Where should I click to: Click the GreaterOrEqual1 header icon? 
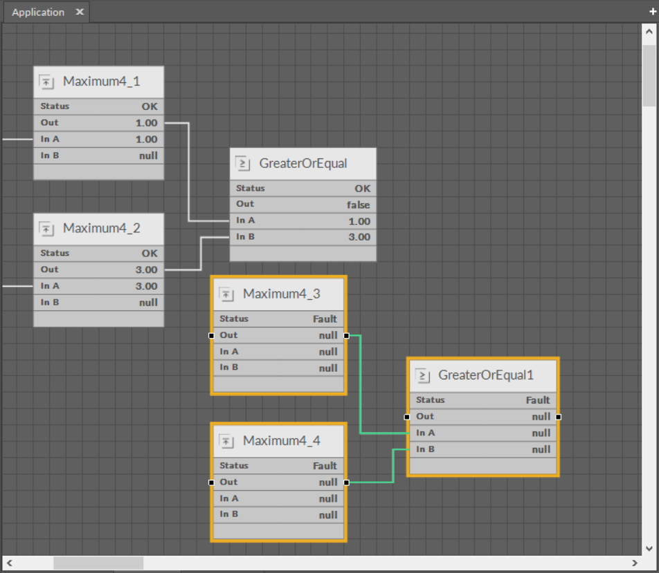coord(424,375)
